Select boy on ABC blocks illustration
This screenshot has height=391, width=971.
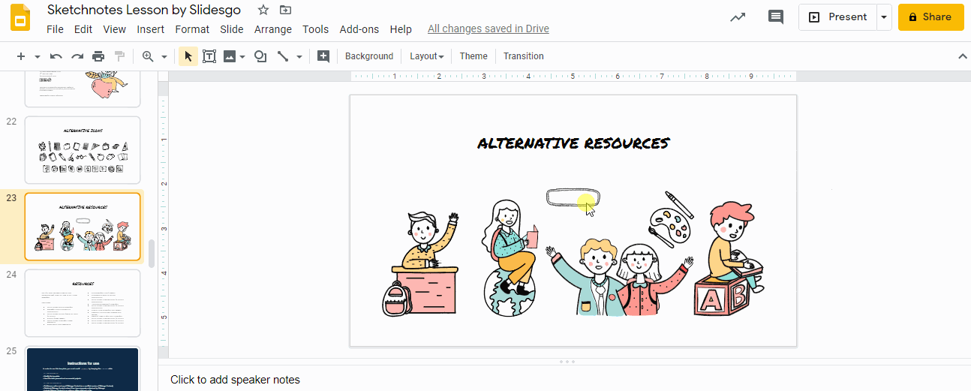729,258
